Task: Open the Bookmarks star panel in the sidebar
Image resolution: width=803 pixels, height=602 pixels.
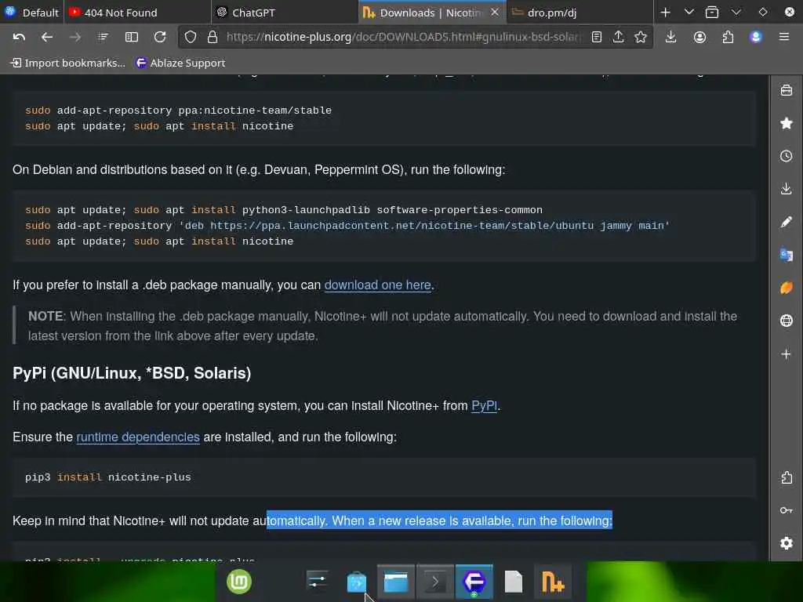Action: 786,123
